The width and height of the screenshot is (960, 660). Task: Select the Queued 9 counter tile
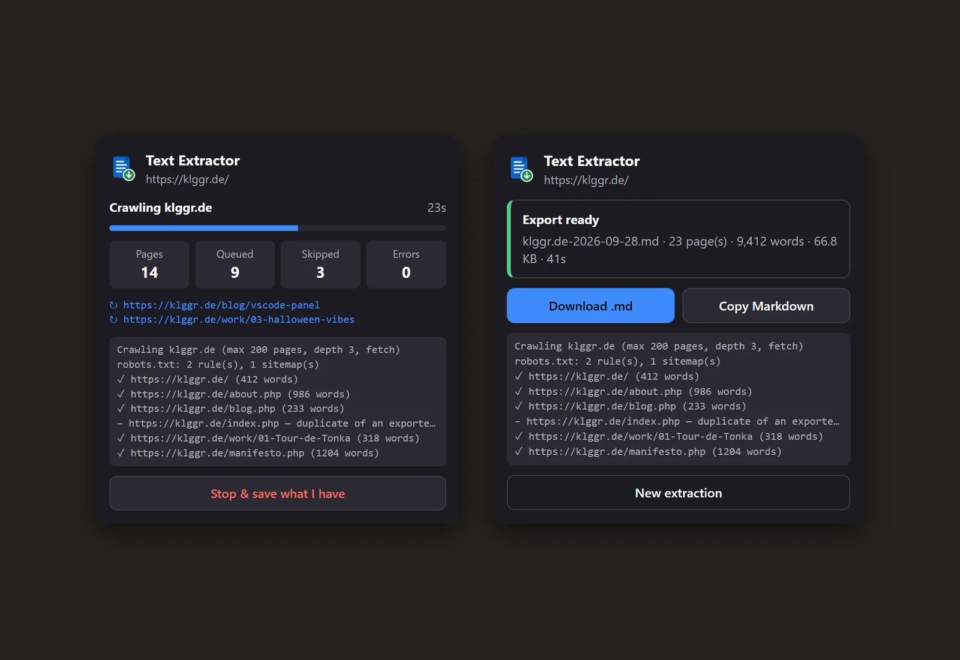click(x=235, y=265)
